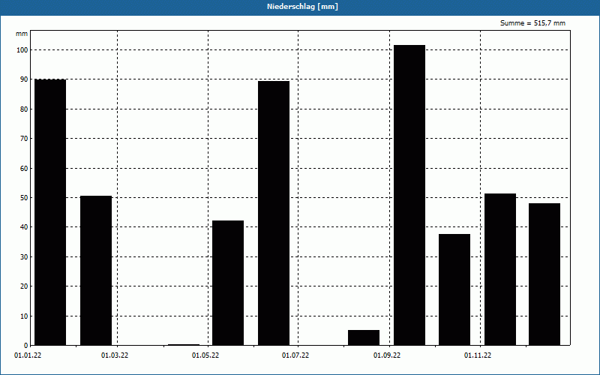
Task: Click the January 2022 precipitation bar
Action: [50, 212]
